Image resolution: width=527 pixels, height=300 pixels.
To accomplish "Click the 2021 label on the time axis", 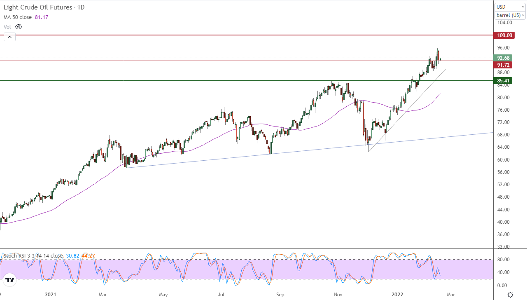I will 50,295.
